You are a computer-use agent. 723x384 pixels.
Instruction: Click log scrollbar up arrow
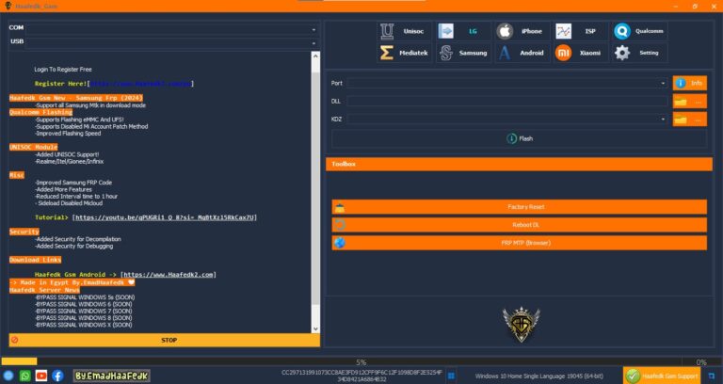[315, 56]
